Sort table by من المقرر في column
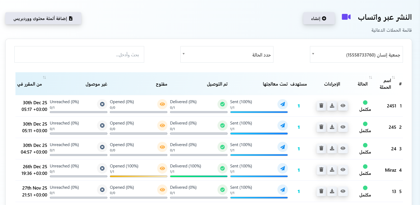Viewport: 420px width, 205px height. point(44,78)
